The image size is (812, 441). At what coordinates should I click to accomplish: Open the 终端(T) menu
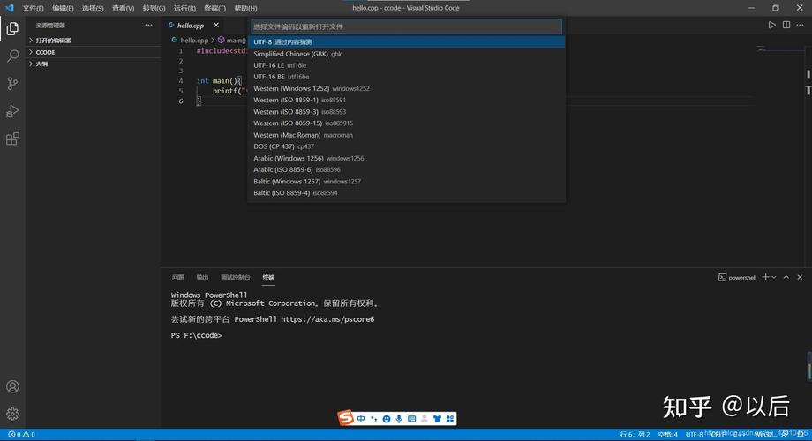pos(214,8)
